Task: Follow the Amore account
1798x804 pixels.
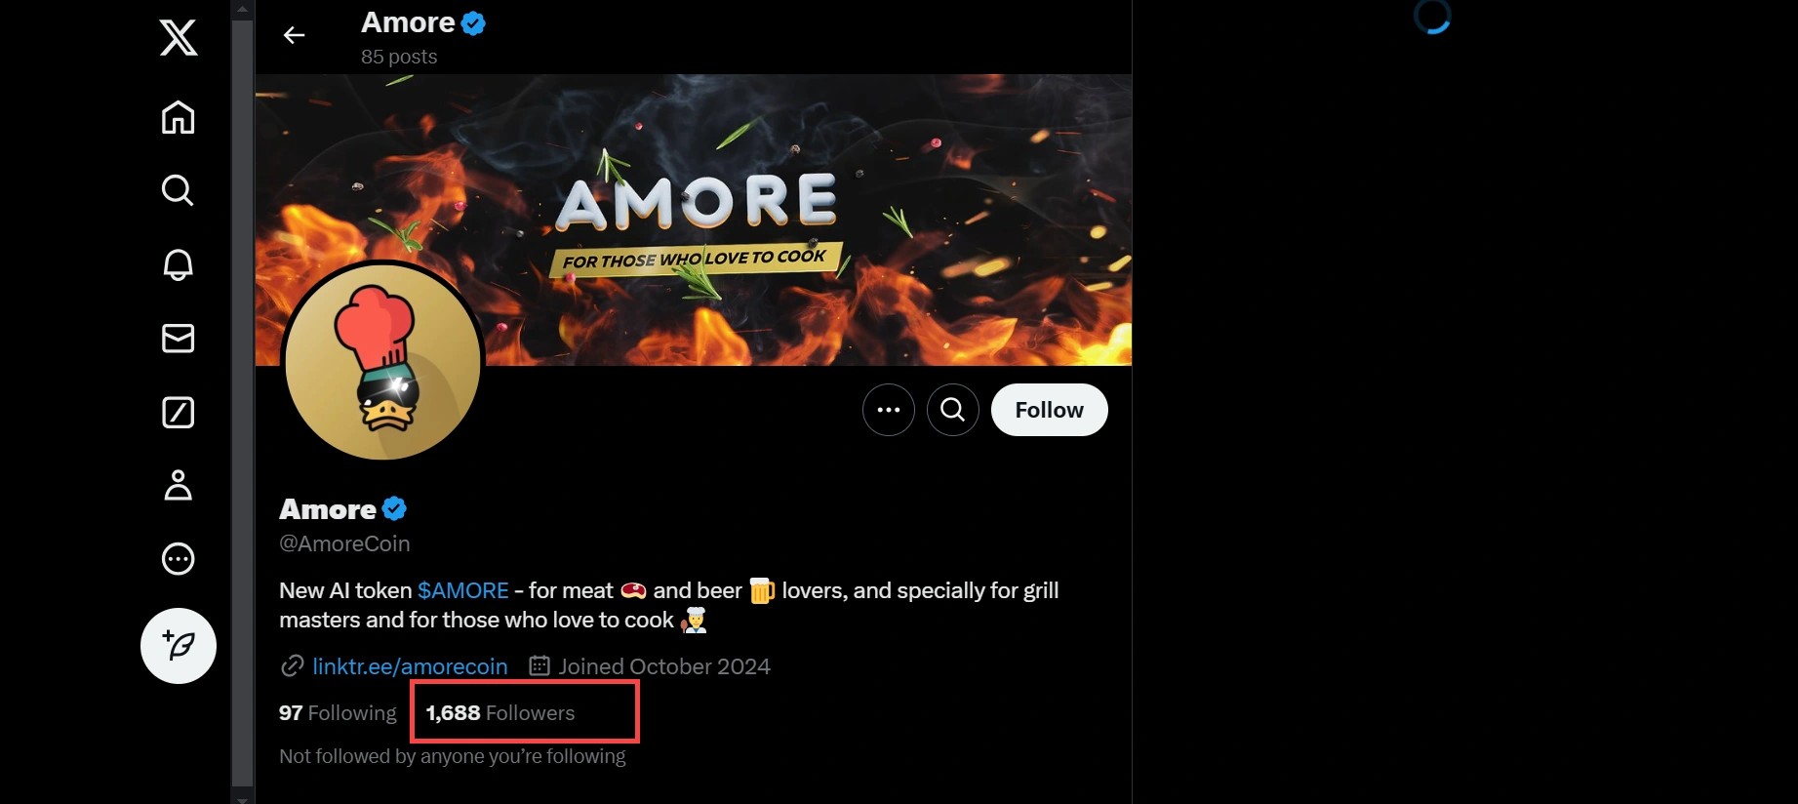Action: pos(1050,410)
